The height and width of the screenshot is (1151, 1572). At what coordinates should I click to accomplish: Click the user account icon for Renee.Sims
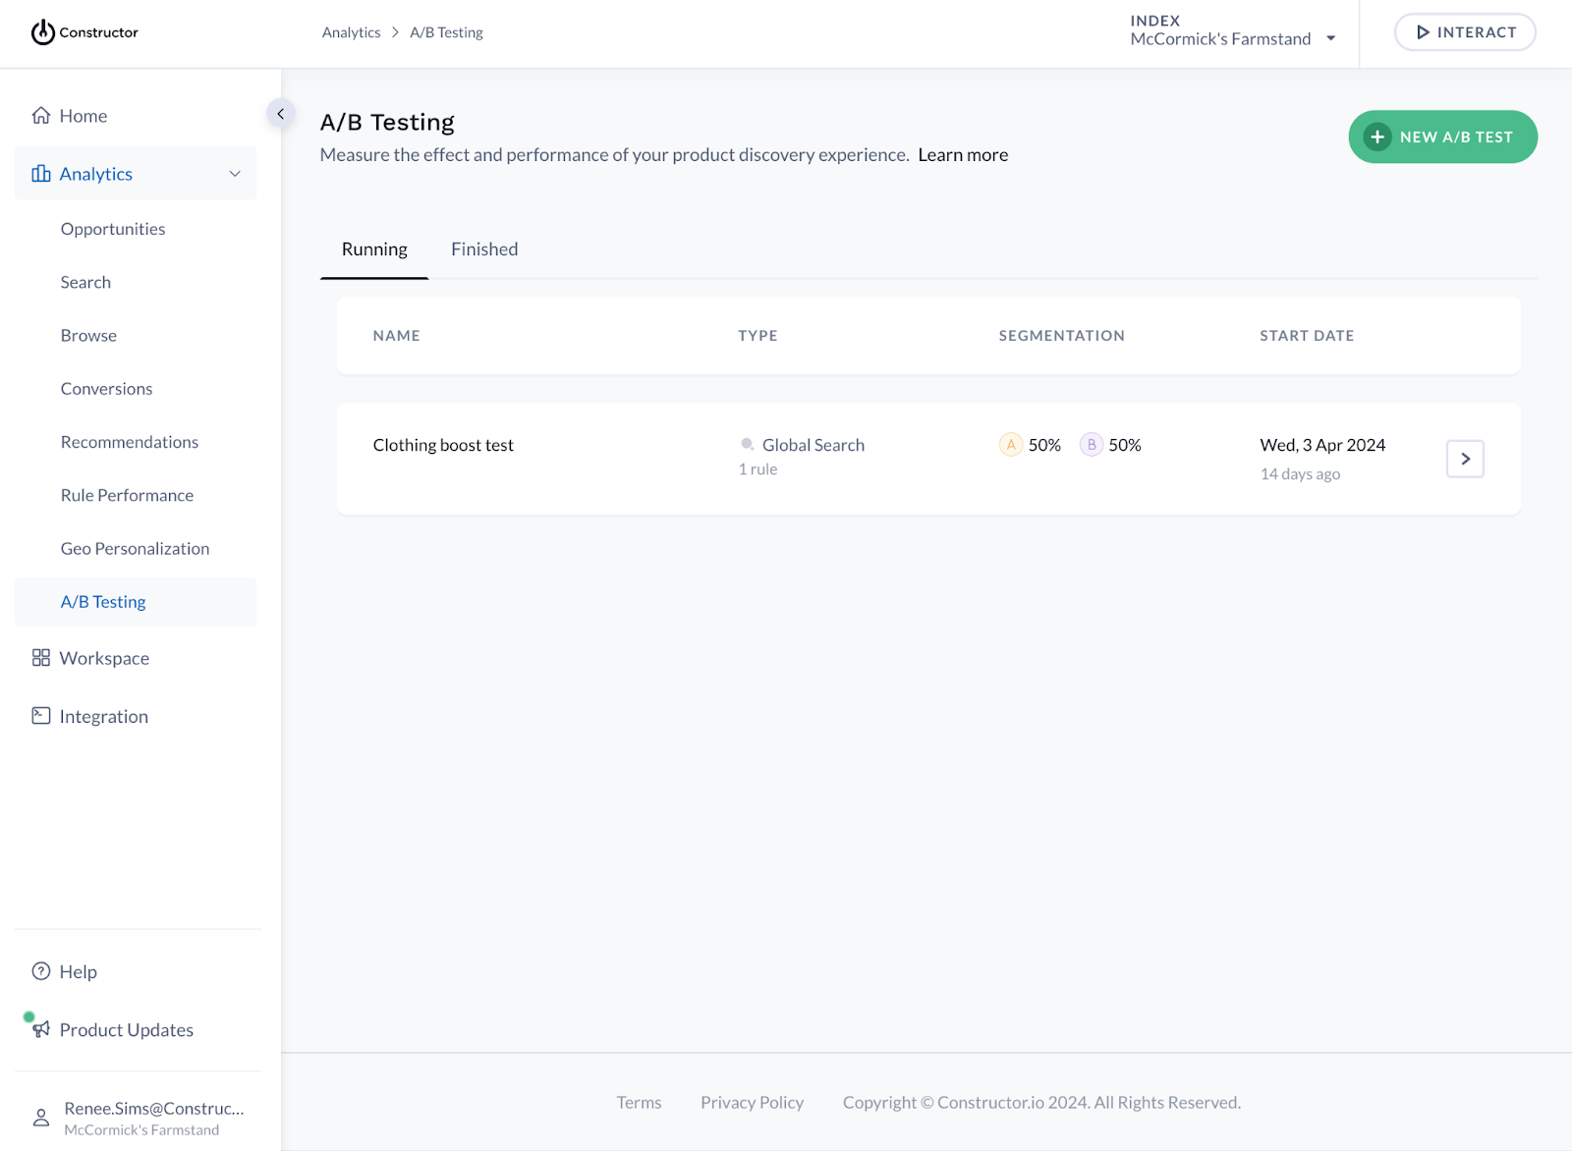coord(40,1117)
